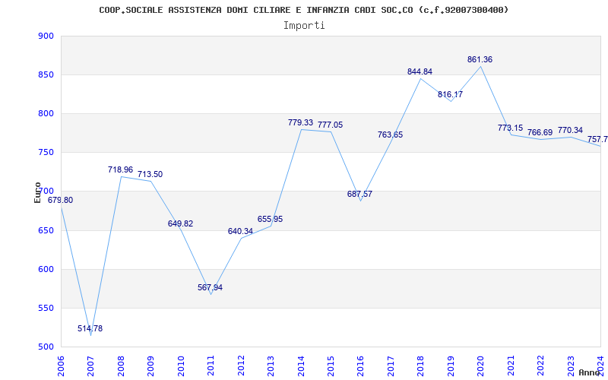Click the x-axis year label 2006
This screenshot has height=380, width=608.
(x=61, y=366)
